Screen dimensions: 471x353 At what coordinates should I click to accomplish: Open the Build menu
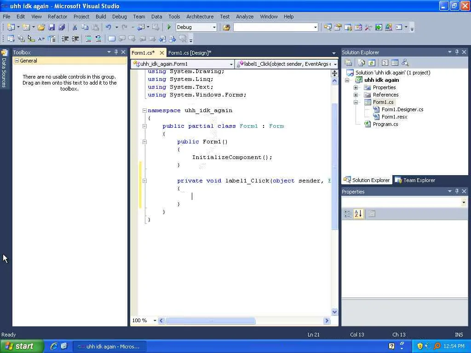101,17
